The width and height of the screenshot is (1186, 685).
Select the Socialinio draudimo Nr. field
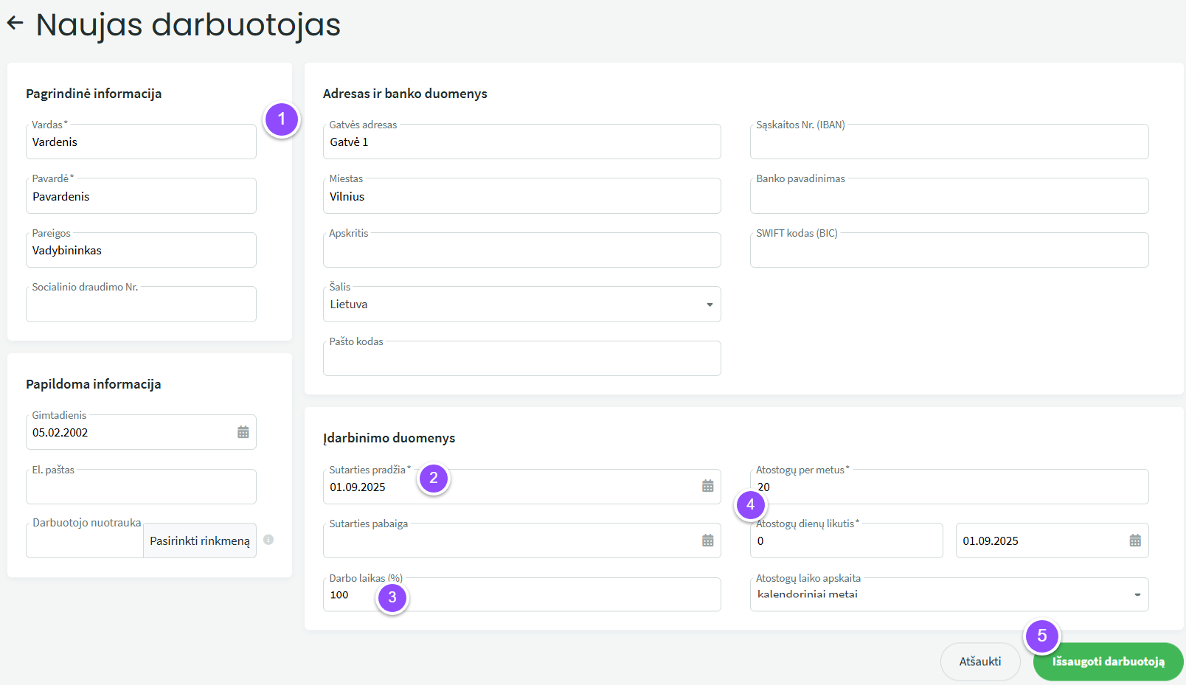pyautogui.click(x=140, y=305)
